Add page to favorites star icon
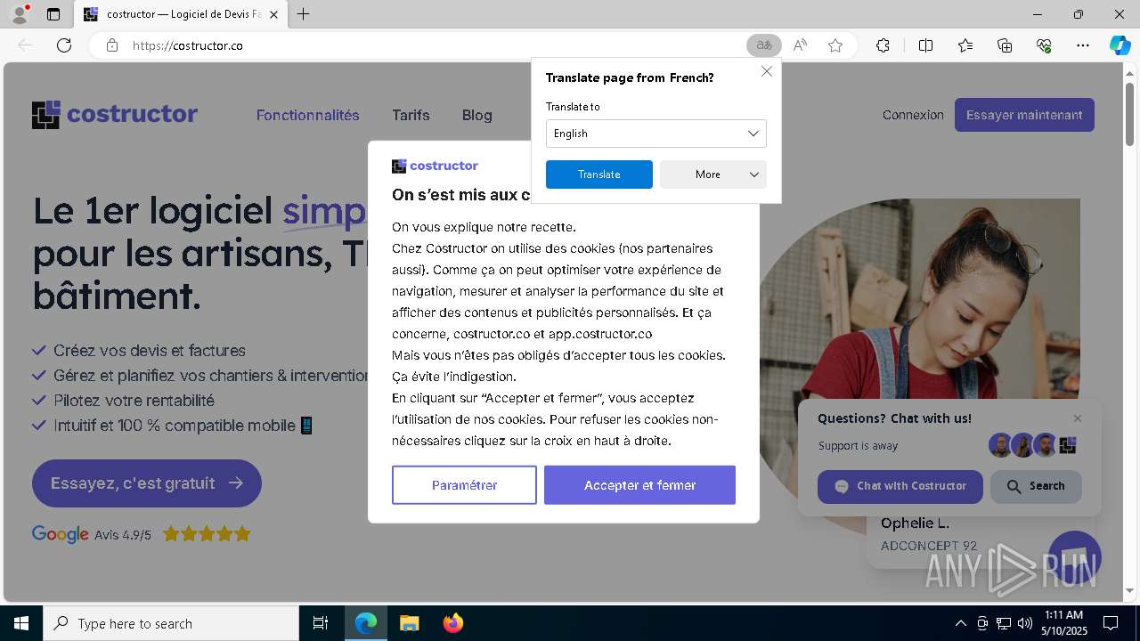Screen dimensions: 1140x641 (x=835, y=45)
